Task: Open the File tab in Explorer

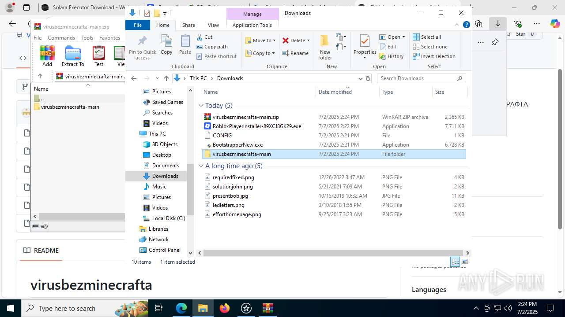Action: tap(138, 25)
